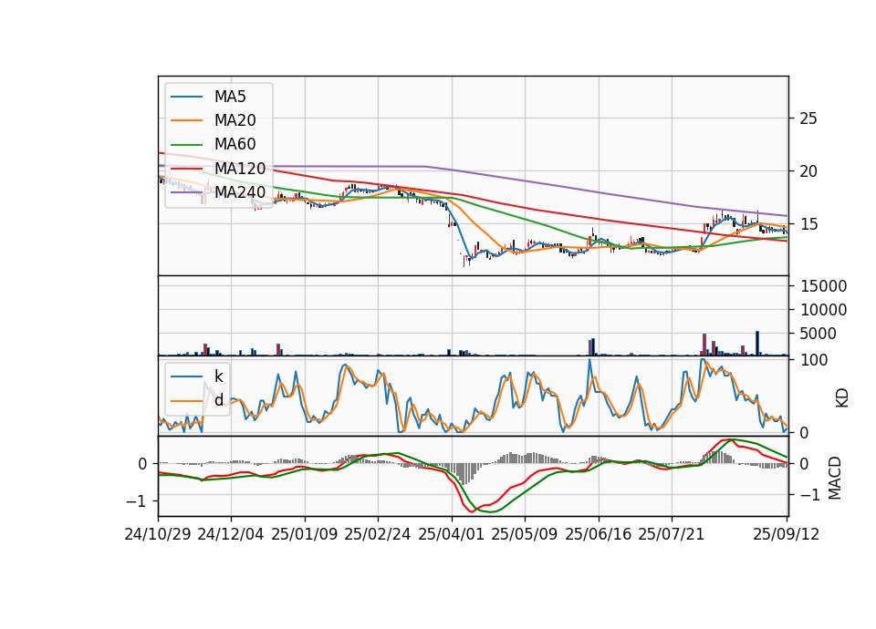Click the 25/05/09 date axis label
876x629 pixels.
pos(525,534)
